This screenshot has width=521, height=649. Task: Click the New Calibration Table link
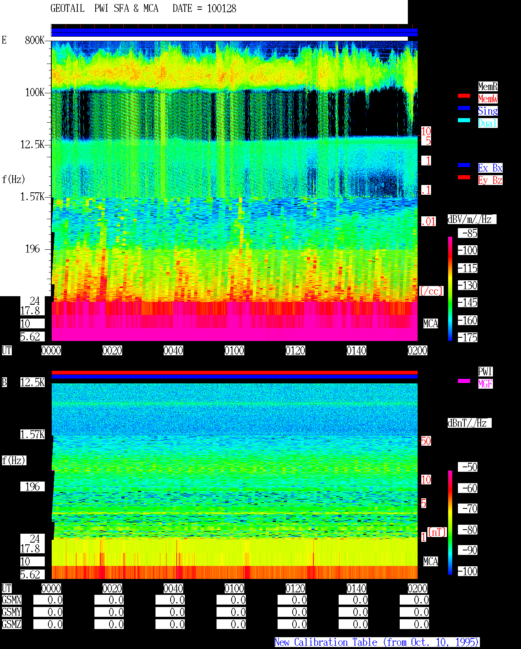pos(377,642)
